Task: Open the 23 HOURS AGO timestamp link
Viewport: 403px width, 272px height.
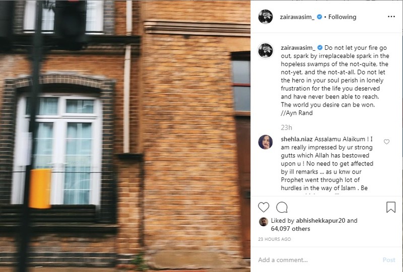Action: (x=275, y=239)
